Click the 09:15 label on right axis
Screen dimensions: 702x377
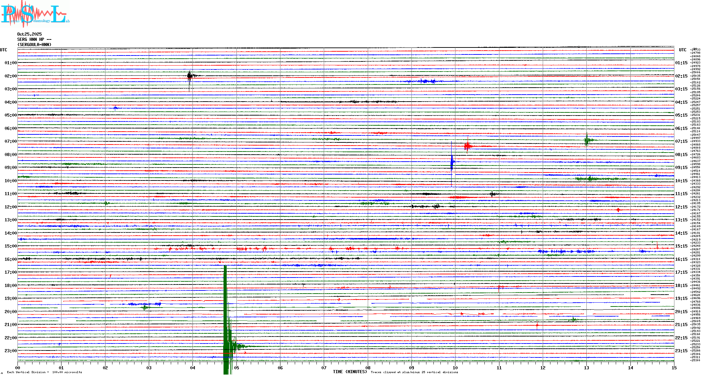[681, 168]
